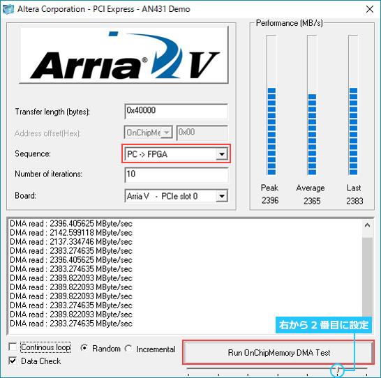Click the Altera app icon in title bar
This screenshot has width=381, height=378.
point(8,9)
